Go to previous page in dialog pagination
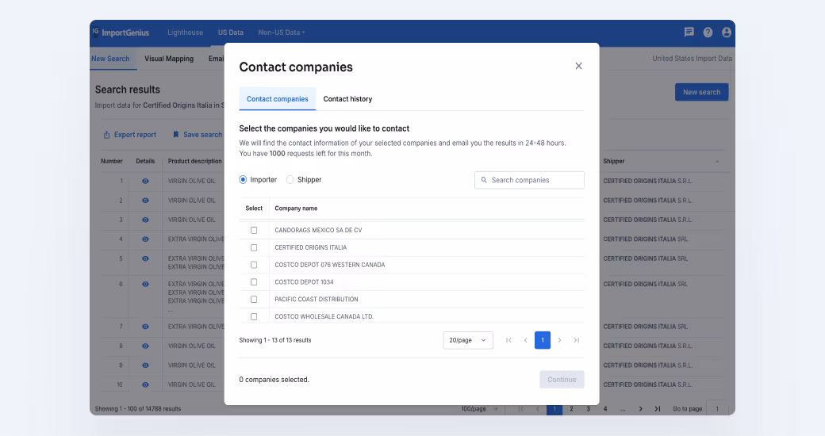 tap(526, 340)
